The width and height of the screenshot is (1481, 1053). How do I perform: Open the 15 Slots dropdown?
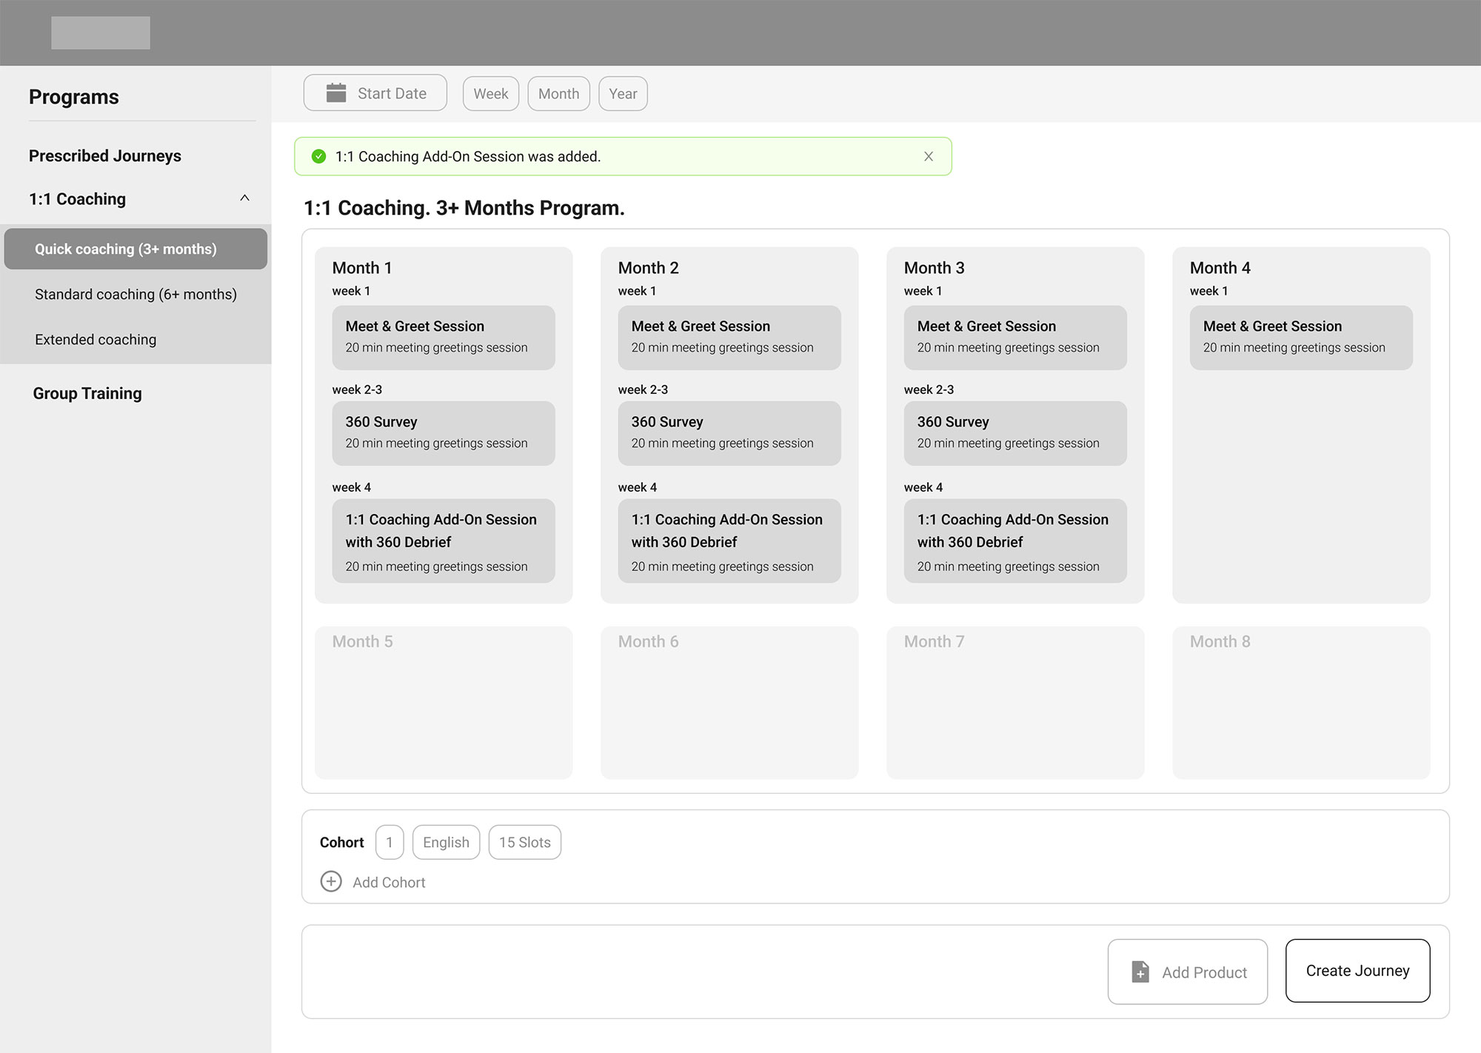525,843
